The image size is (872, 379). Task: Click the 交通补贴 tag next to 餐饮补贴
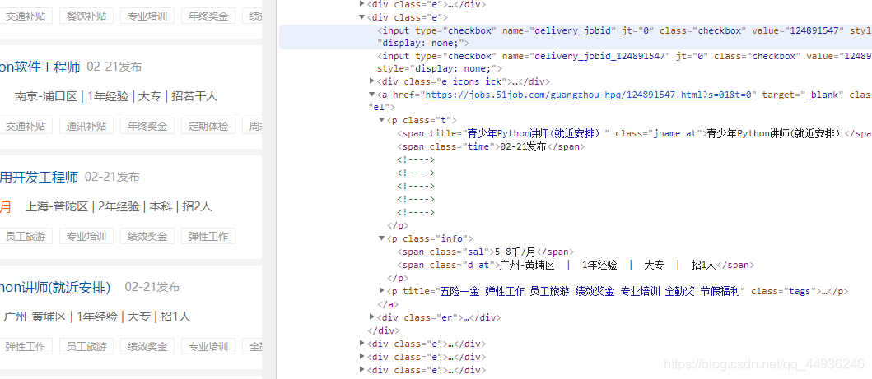coord(26,16)
